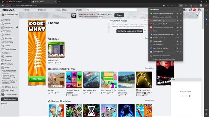The image size is (209, 117).
Task: Toggle visibility eye for Roblox+ extension
Action: [178, 31]
